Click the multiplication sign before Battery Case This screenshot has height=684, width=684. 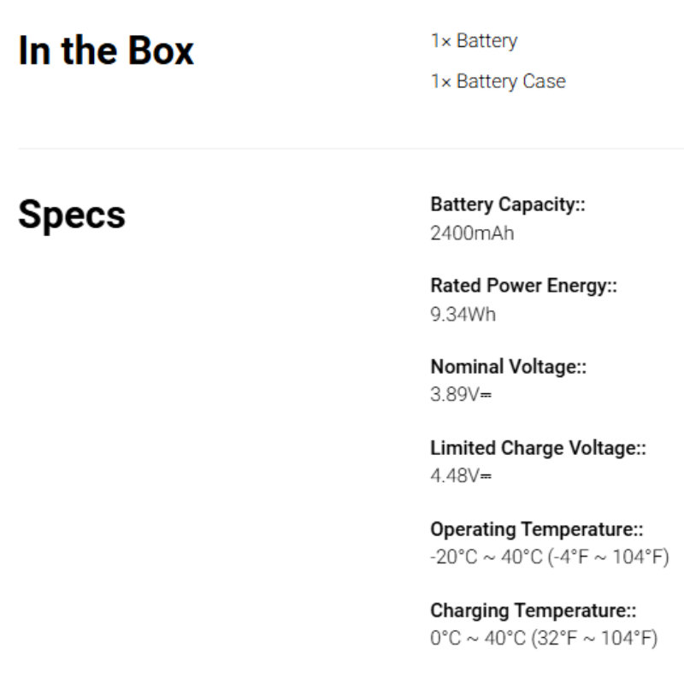[445, 82]
